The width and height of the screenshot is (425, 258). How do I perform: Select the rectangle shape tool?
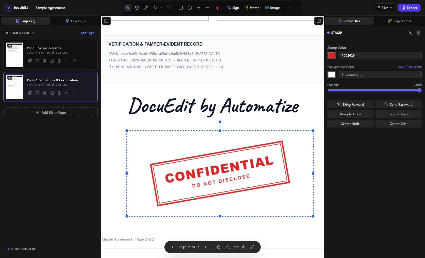pyautogui.click(x=181, y=8)
